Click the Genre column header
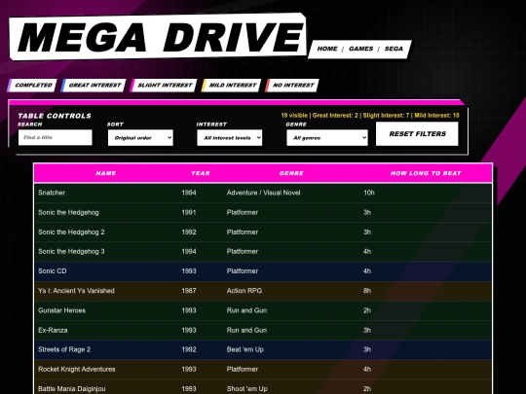 pyautogui.click(x=291, y=173)
